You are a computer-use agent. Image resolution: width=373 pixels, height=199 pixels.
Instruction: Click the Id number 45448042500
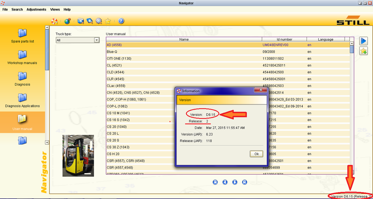click(273, 72)
